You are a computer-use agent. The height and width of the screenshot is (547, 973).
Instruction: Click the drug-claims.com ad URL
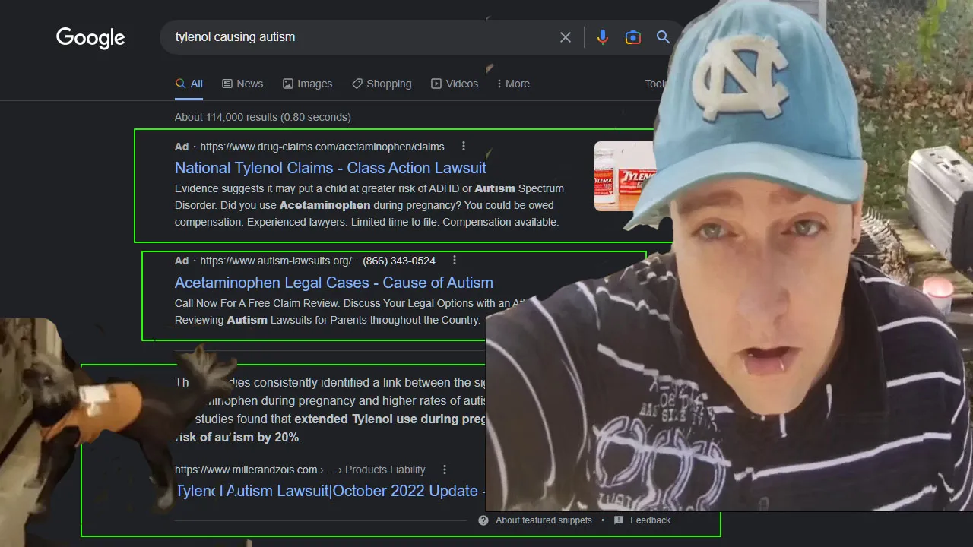tap(322, 147)
